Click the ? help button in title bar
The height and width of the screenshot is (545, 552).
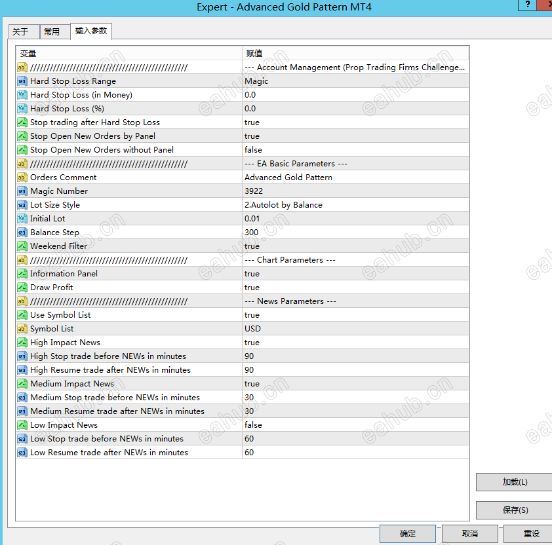coord(527,5)
